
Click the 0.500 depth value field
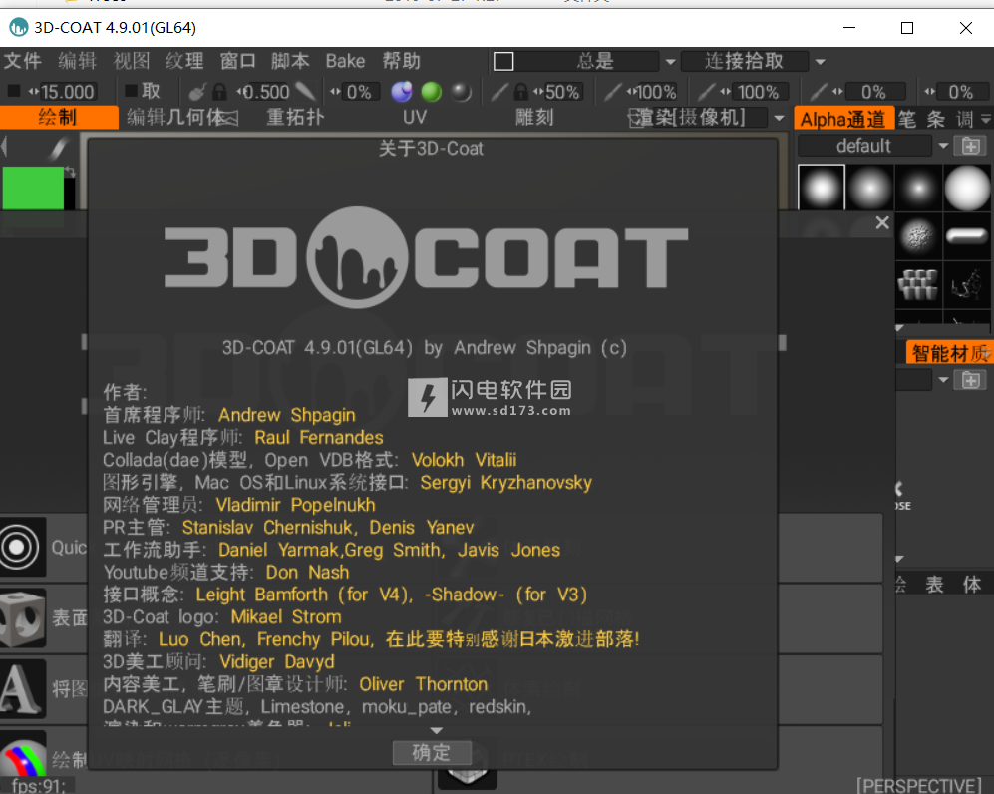tap(266, 92)
